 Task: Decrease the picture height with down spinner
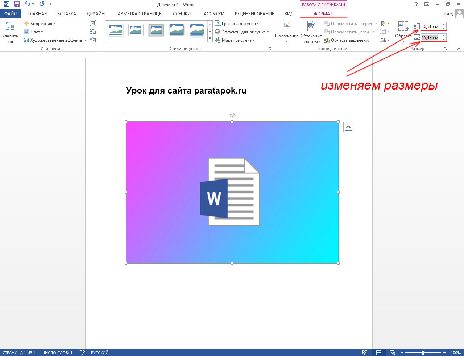(x=443, y=28)
